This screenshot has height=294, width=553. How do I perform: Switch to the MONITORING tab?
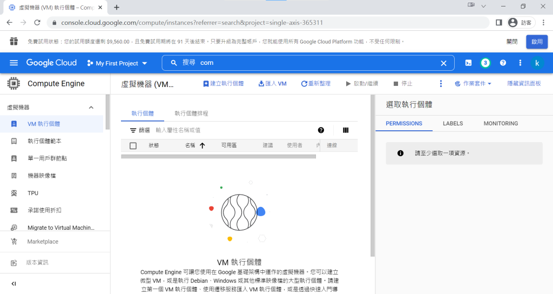[501, 124]
